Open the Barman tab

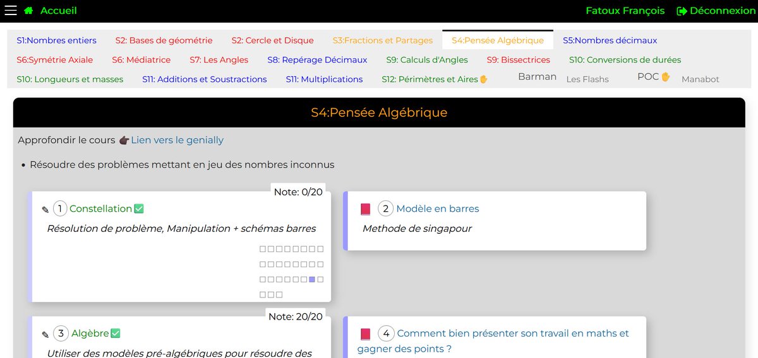538,76
